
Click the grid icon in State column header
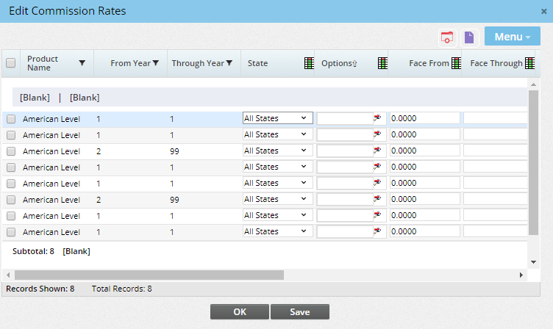310,64
